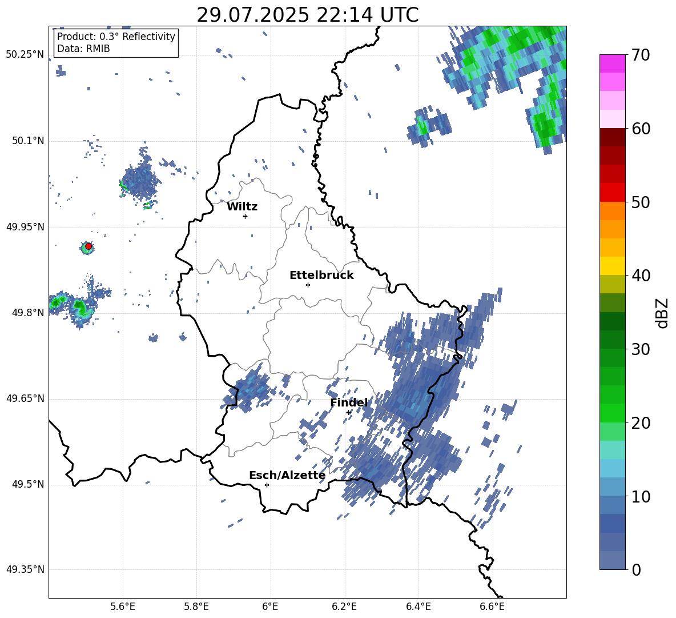Click the dBZ colorbar axis label
The width and height of the screenshot is (676, 618).
tap(662, 313)
